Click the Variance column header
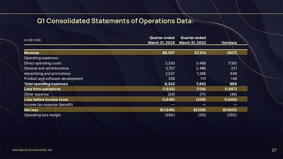Screen dimensions: 283x159 (x=229, y=43)
